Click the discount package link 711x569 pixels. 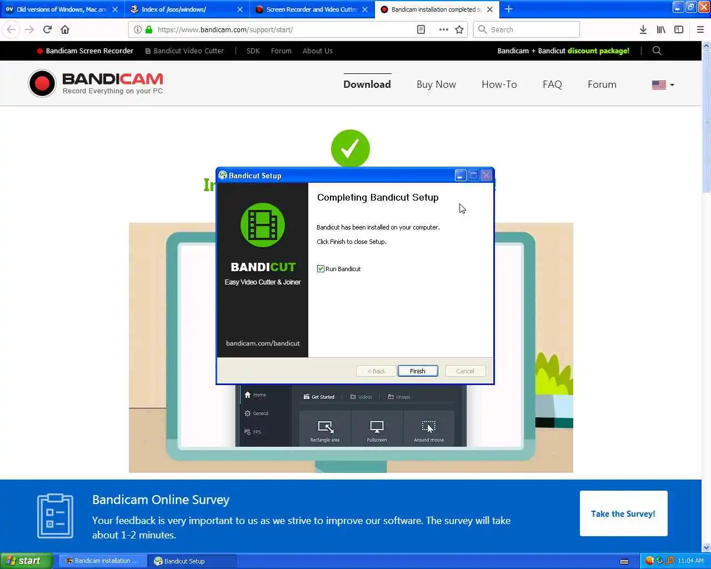coord(563,51)
